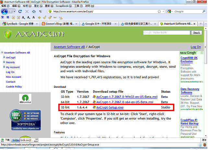Switch to the Goston's Blog tab
Screen dimensions: 209x150
pyautogui.click(x=59, y=24)
